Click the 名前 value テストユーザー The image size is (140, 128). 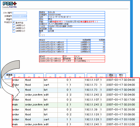[x=59, y=17]
